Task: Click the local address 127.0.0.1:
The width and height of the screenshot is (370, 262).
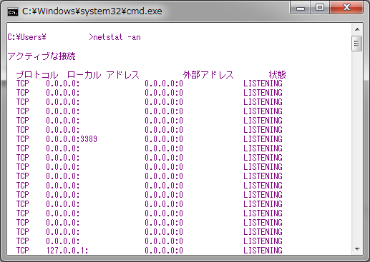Action: (67, 251)
